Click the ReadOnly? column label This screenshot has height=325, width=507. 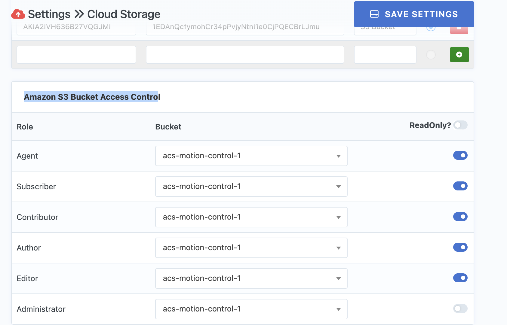click(430, 125)
